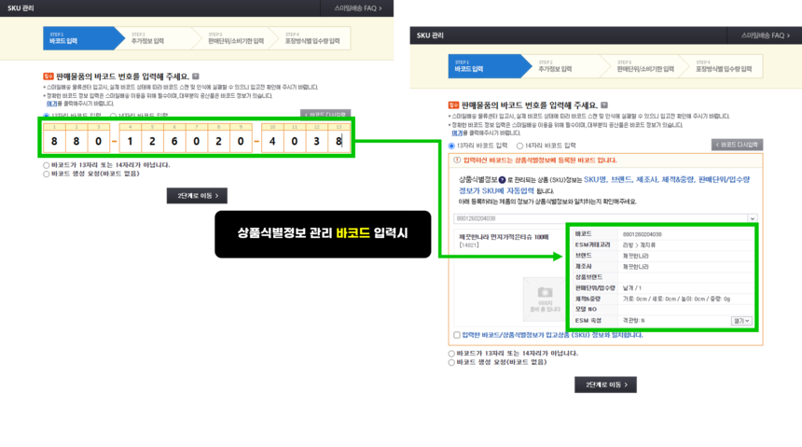The width and height of the screenshot is (802, 447).
Task: Click the ESM카테고리 value 리빙 > 제지류
Action: click(x=639, y=245)
